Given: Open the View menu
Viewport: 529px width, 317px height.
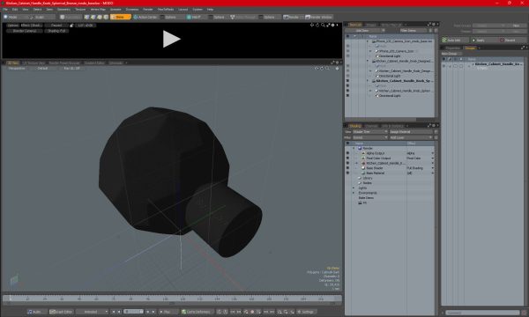Looking at the screenshot, I should [x=26, y=10].
